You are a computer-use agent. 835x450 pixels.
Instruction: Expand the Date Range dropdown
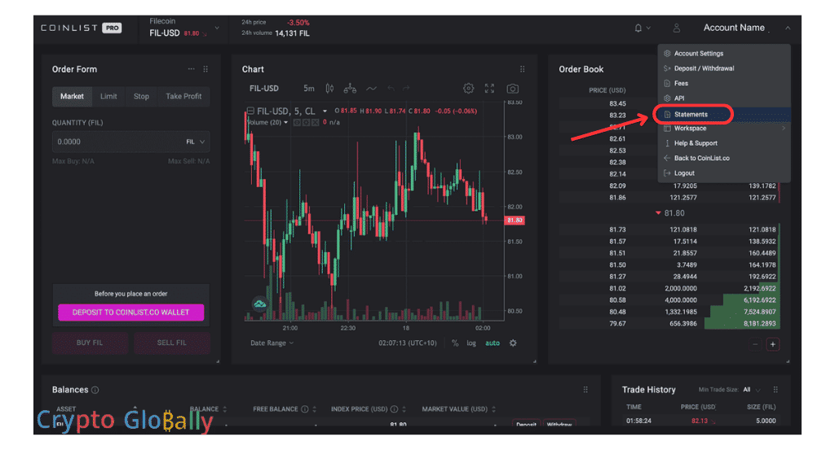(272, 343)
